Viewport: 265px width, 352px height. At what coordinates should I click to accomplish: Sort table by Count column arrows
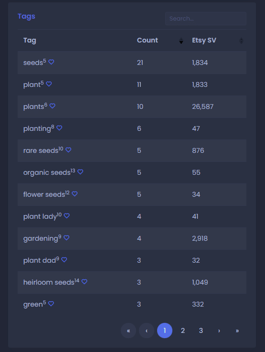tap(181, 41)
